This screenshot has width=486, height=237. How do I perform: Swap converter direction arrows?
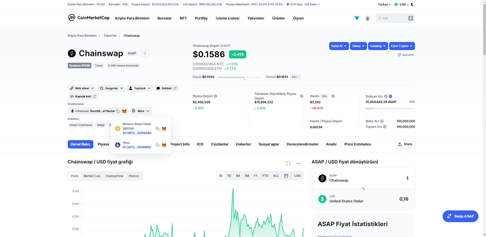363,189
